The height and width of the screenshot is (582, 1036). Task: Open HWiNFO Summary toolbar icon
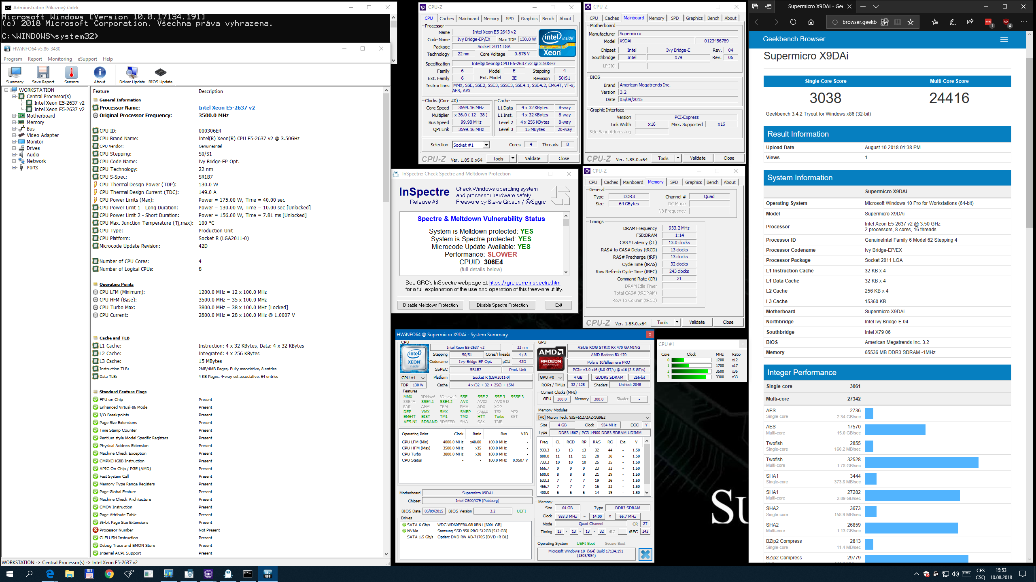coord(15,74)
